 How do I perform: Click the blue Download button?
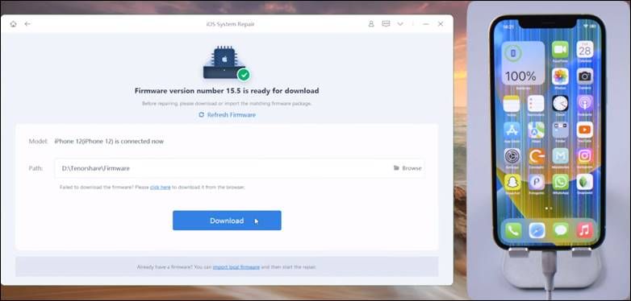(x=227, y=221)
